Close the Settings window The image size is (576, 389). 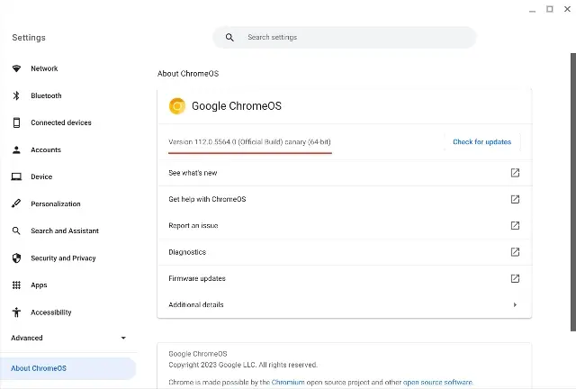click(567, 9)
